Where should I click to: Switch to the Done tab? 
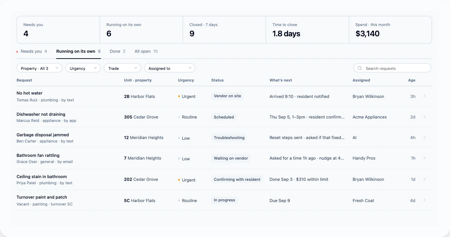click(x=118, y=51)
